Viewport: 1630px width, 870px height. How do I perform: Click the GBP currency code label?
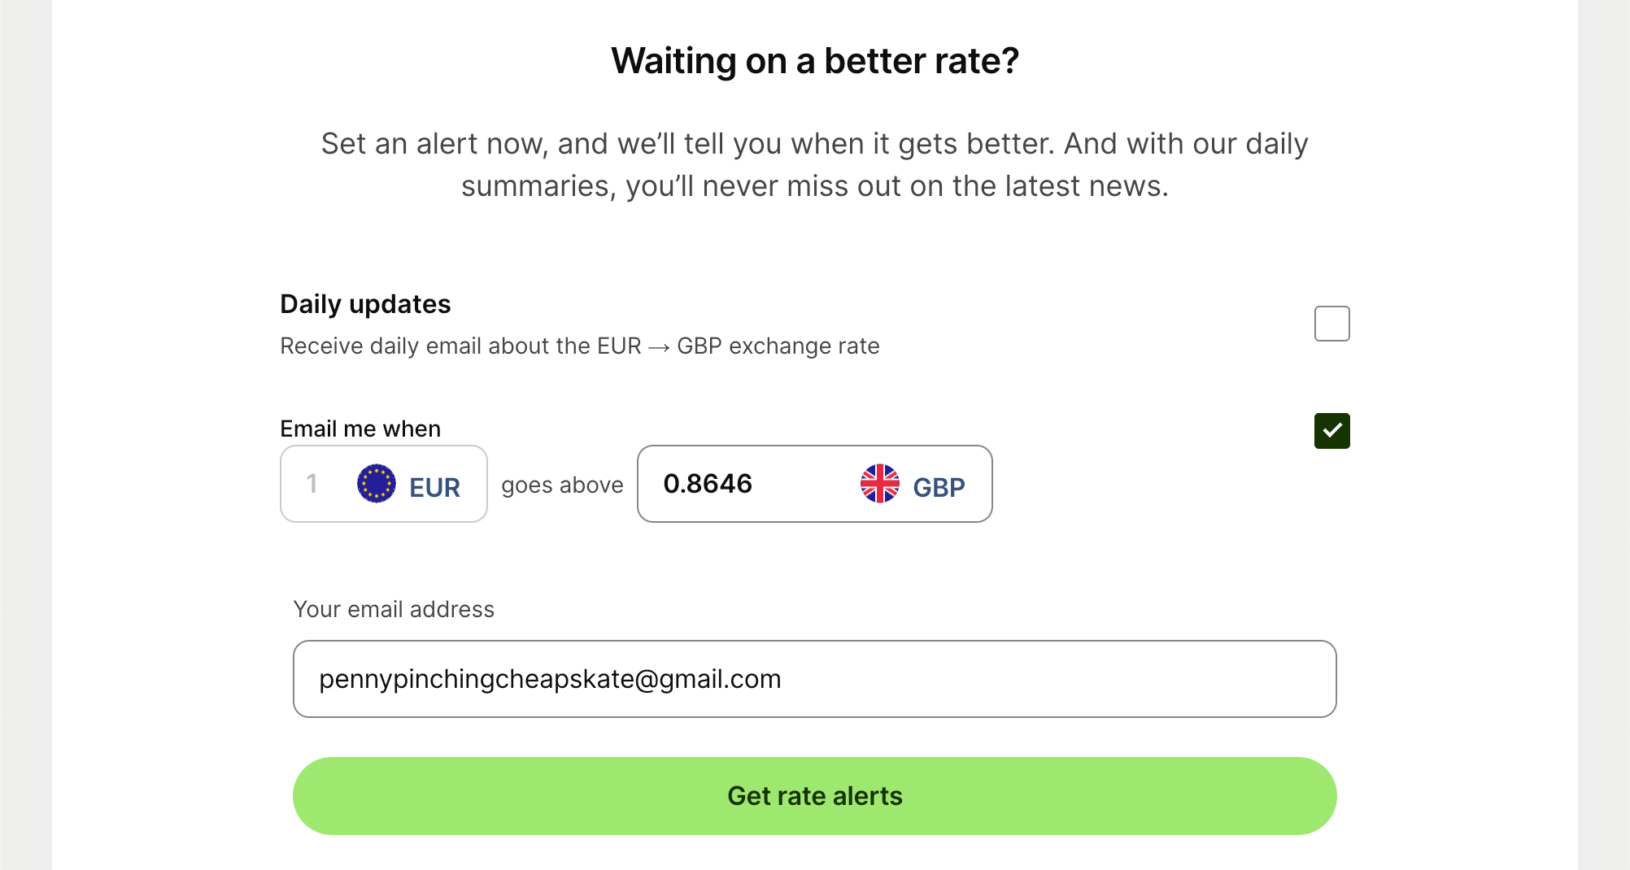939,487
